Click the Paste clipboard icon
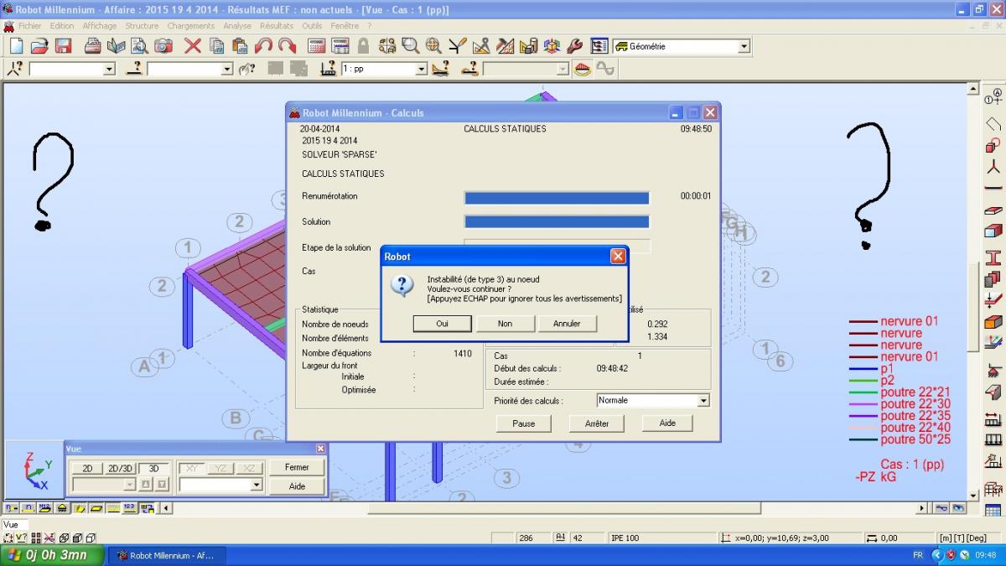The image size is (1006, 566). (240, 46)
